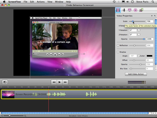Select the Screen Recording clip thumbnail in timeline

pos(8,94)
